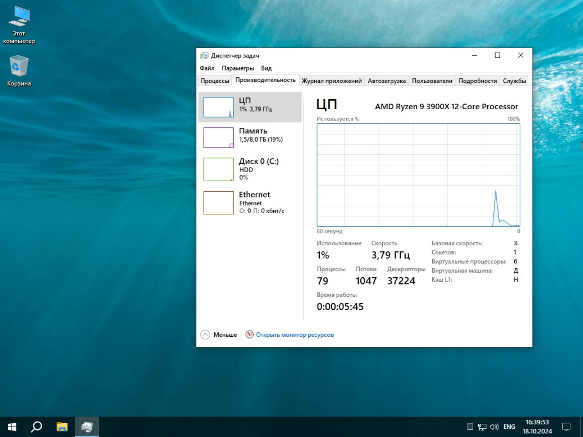Select the Диск 0 (C:) mini graph thumbnail

pyautogui.click(x=219, y=169)
